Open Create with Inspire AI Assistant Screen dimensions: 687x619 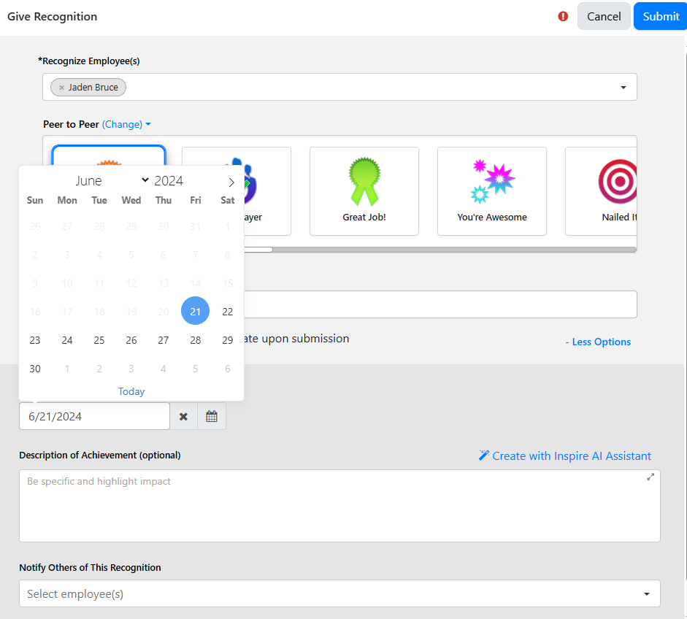pyautogui.click(x=565, y=455)
